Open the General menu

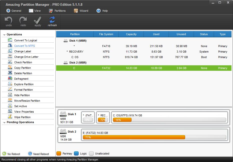point(14,11)
